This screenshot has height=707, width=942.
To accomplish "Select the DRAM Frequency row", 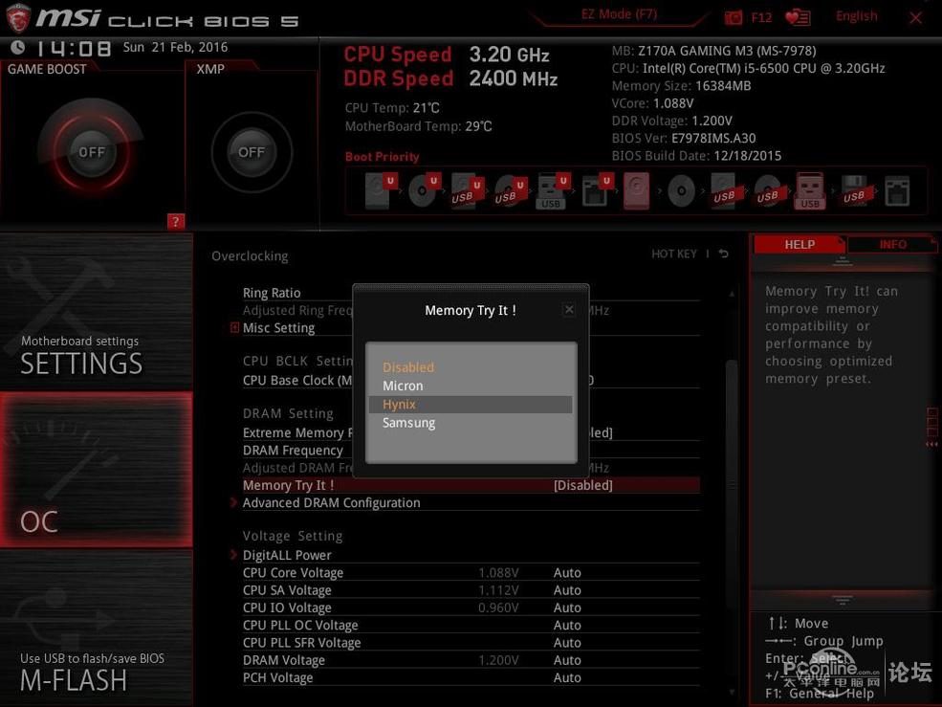I will coord(471,451).
